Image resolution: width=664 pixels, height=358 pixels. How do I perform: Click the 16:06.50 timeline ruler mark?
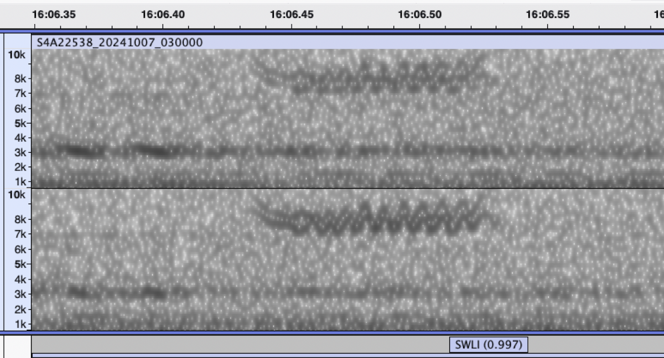click(419, 15)
